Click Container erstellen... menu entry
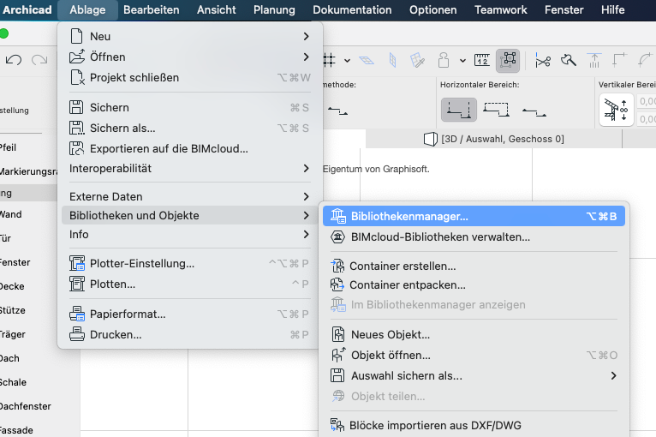This screenshot has width=656, height=437. [x=403, y=266]
